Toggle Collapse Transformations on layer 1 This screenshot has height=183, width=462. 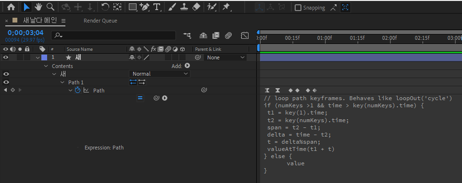[x=139, y=57]
